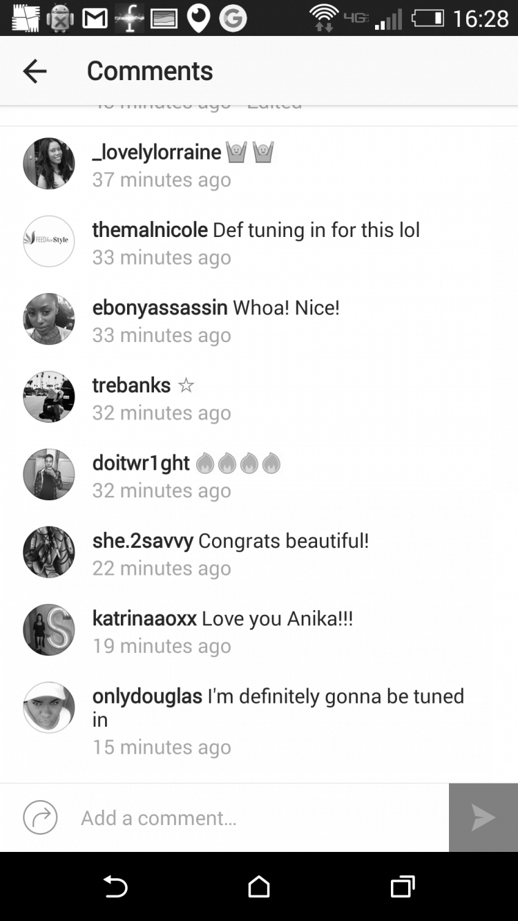Screen dimensions: 518x921
Task: Open the recent apps navigation button
Action: click(x=403, y=886)
